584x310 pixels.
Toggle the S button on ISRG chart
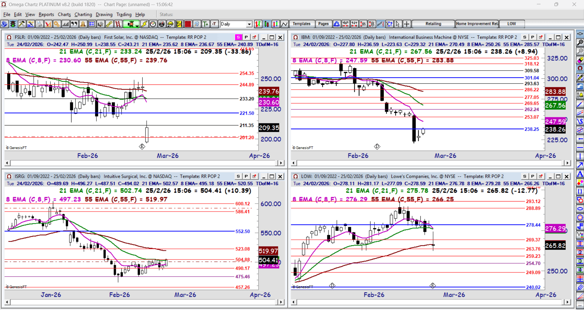pos(238,177)
